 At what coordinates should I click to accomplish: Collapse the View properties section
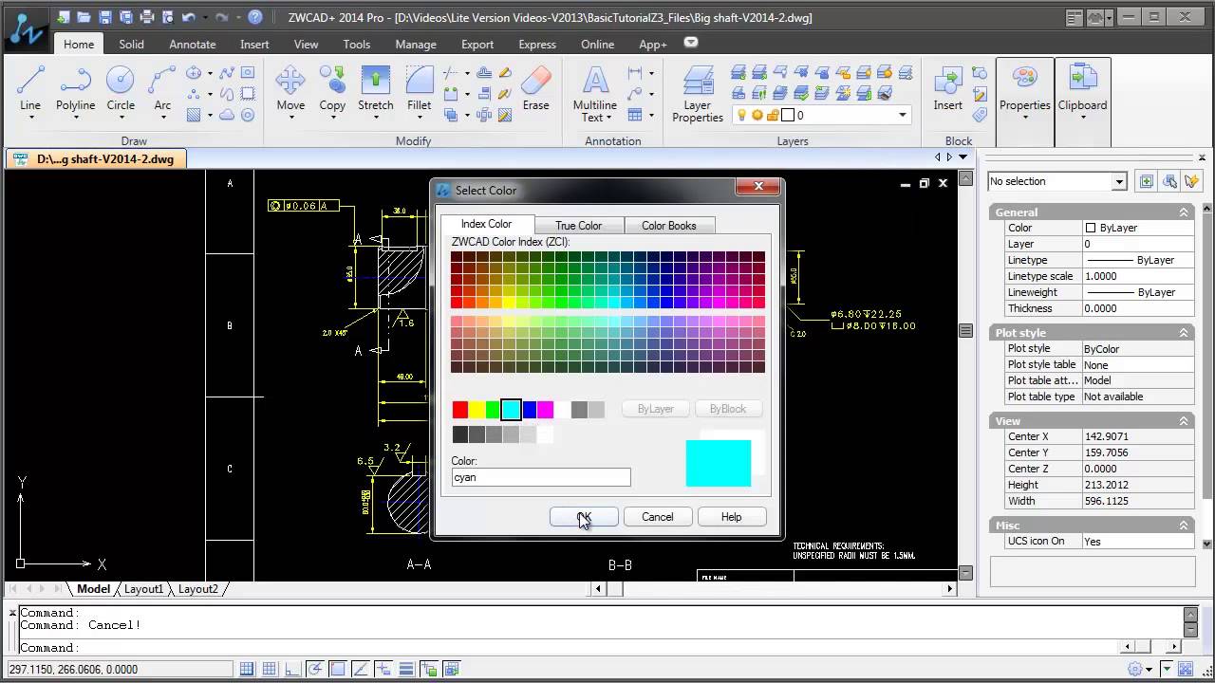(1184, 421)
